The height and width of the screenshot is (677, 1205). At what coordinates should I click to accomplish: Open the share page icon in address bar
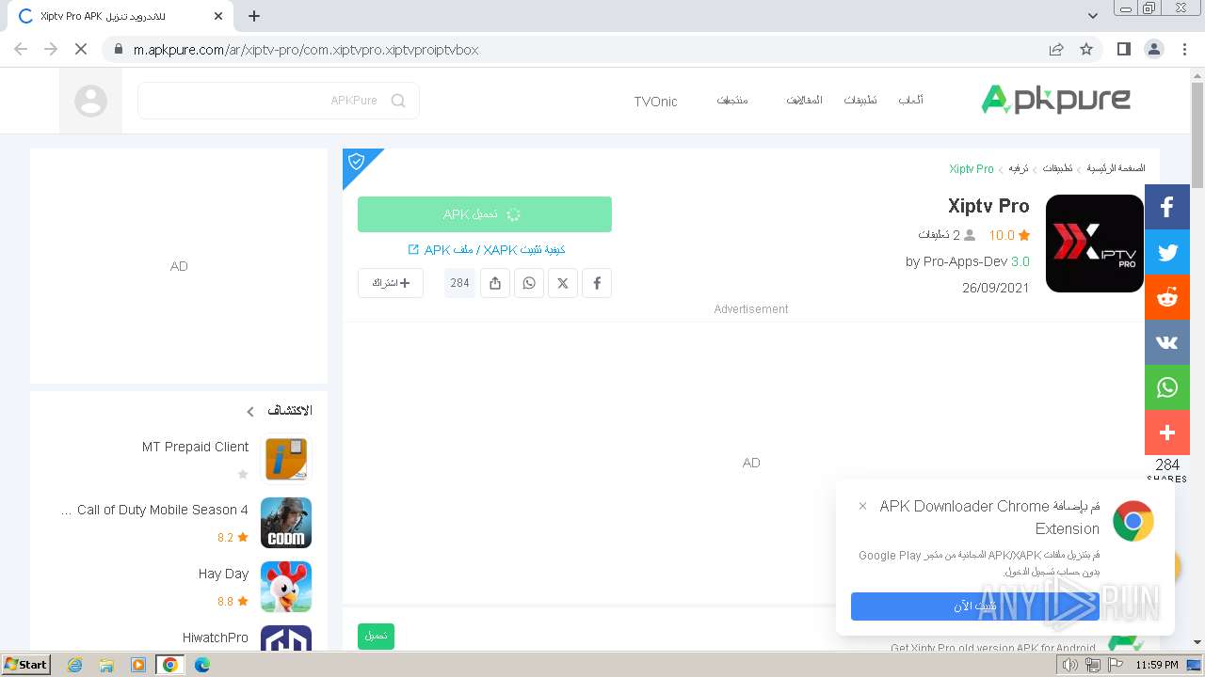pos(1056,49)
